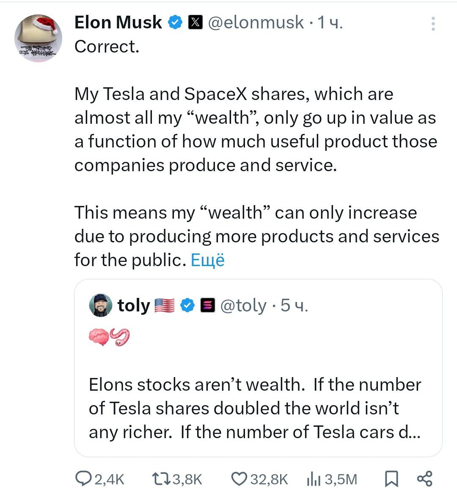The height and width of the screenshot is (500, 457).
Task: Click the 1 ч. tweet timestamp
Action: point(330,22)
